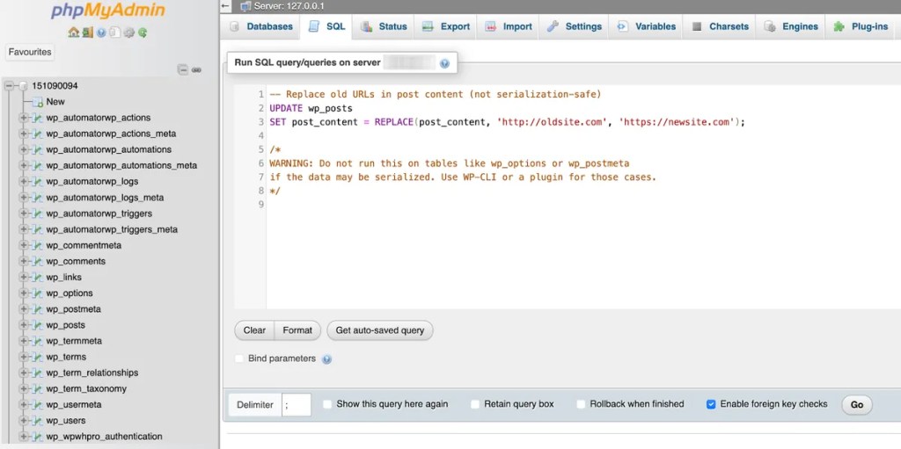
Task: Open the Favourites tables button
Action: point(30,52)
